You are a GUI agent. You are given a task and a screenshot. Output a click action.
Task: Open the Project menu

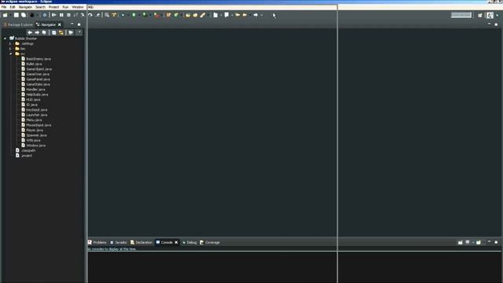[x=54, y=7]
